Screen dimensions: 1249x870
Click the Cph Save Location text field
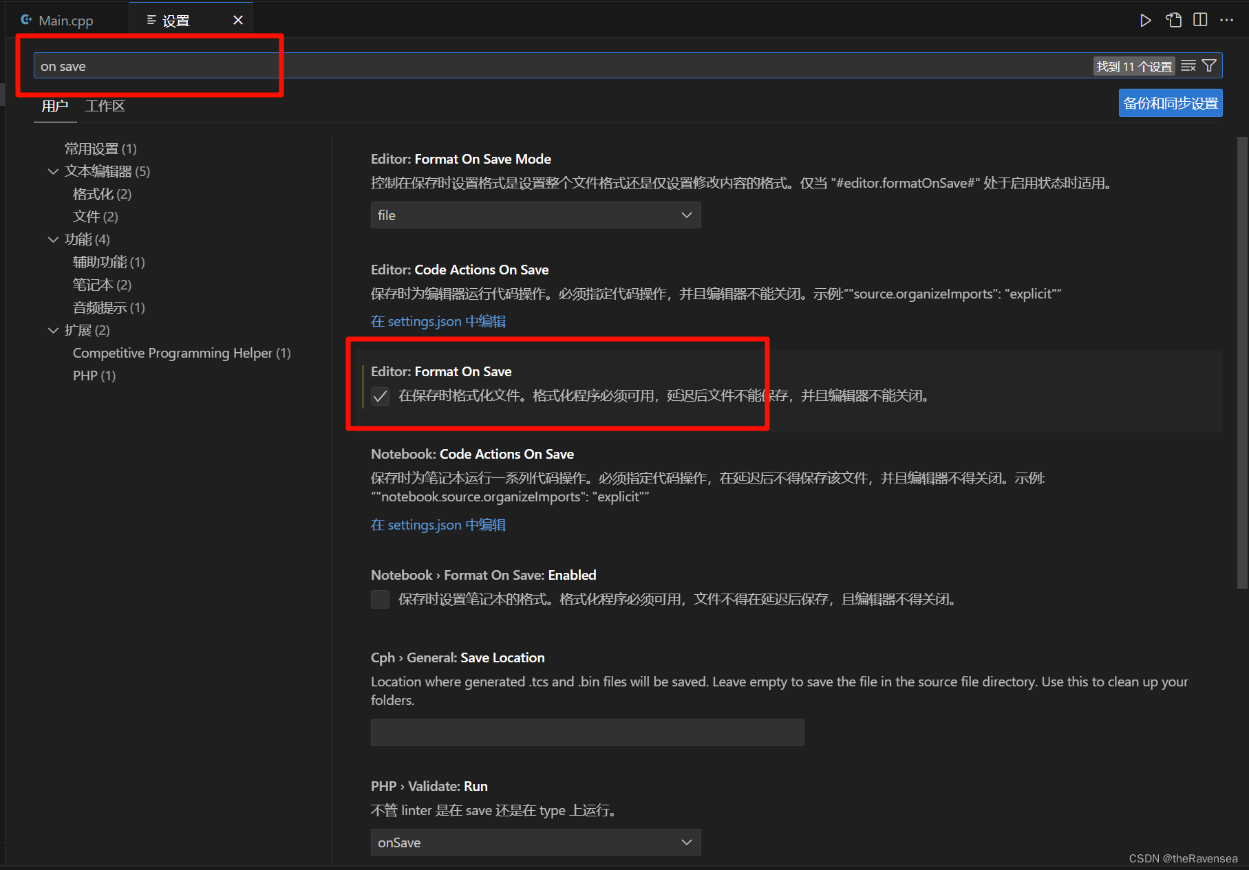[x=587, y=732]
